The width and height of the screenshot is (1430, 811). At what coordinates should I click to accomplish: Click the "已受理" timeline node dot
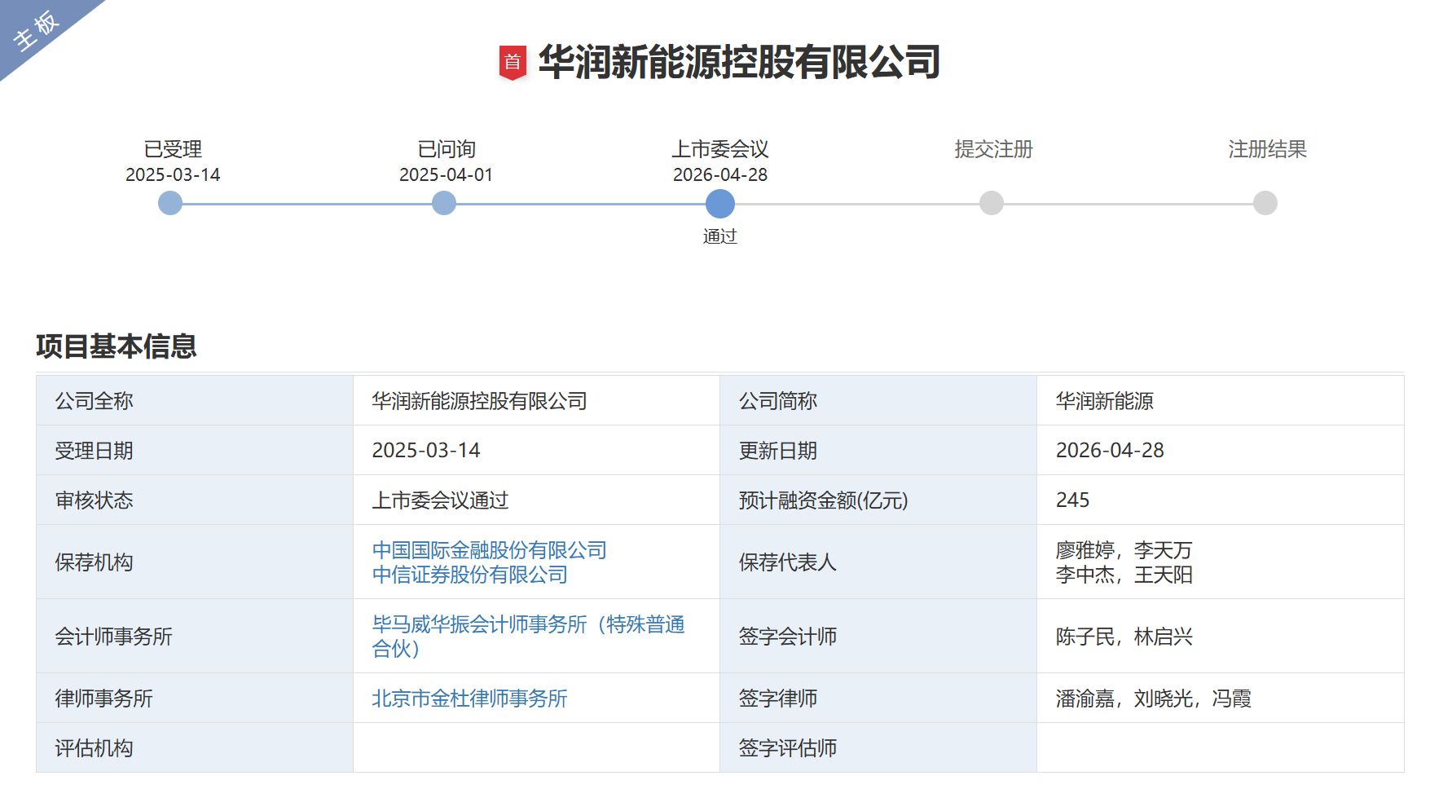pos(170,205)
